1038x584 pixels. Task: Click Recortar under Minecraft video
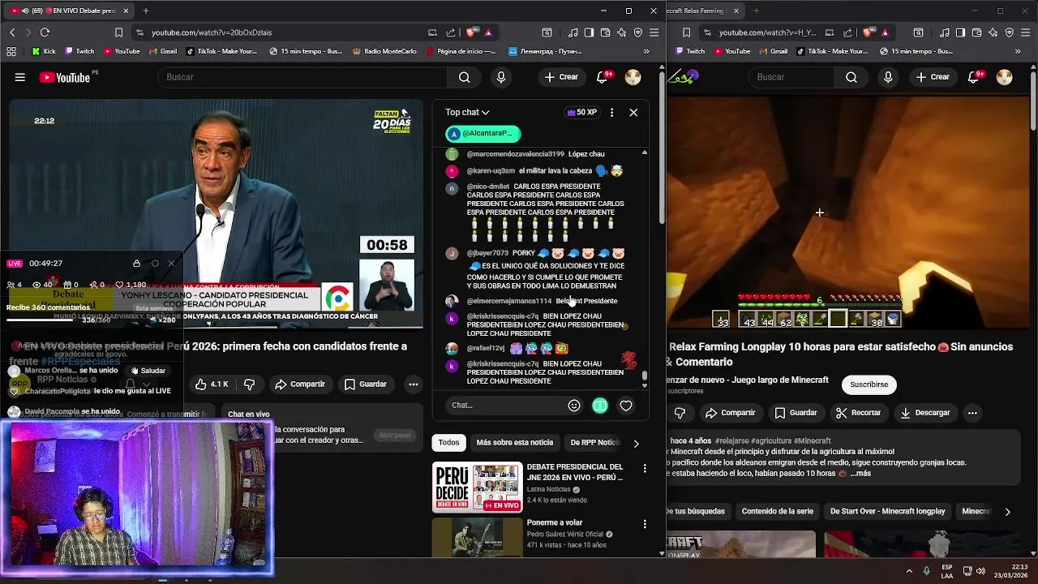pos(858,413)
